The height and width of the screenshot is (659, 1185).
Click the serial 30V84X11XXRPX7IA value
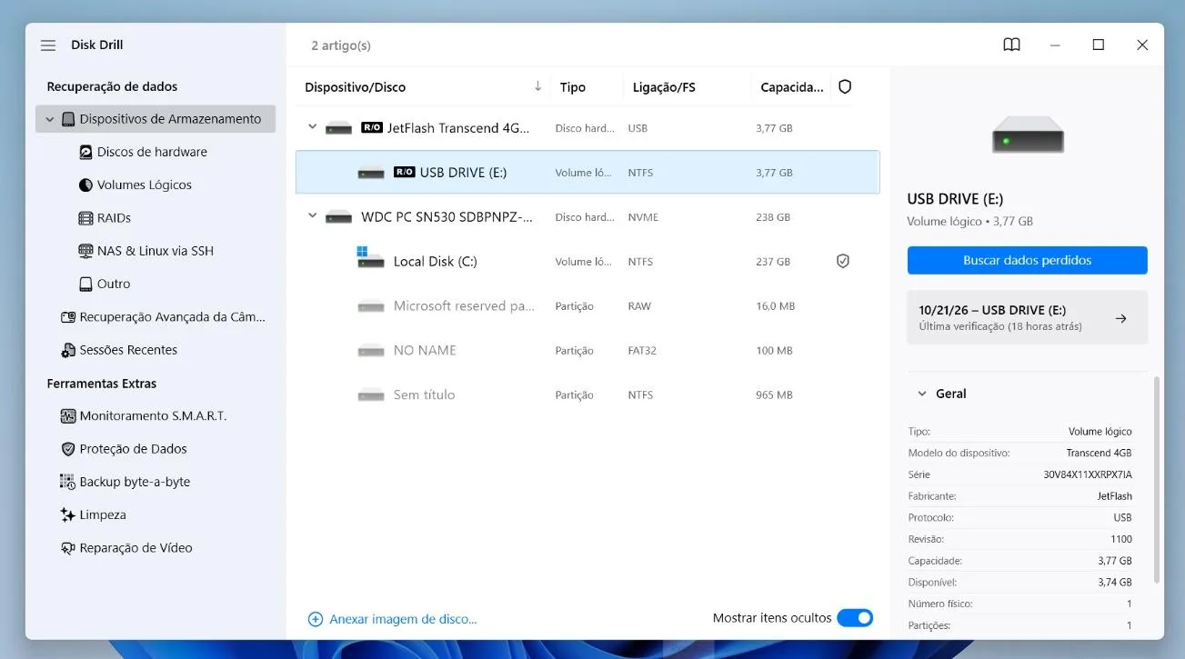[x=1087, y=474]
